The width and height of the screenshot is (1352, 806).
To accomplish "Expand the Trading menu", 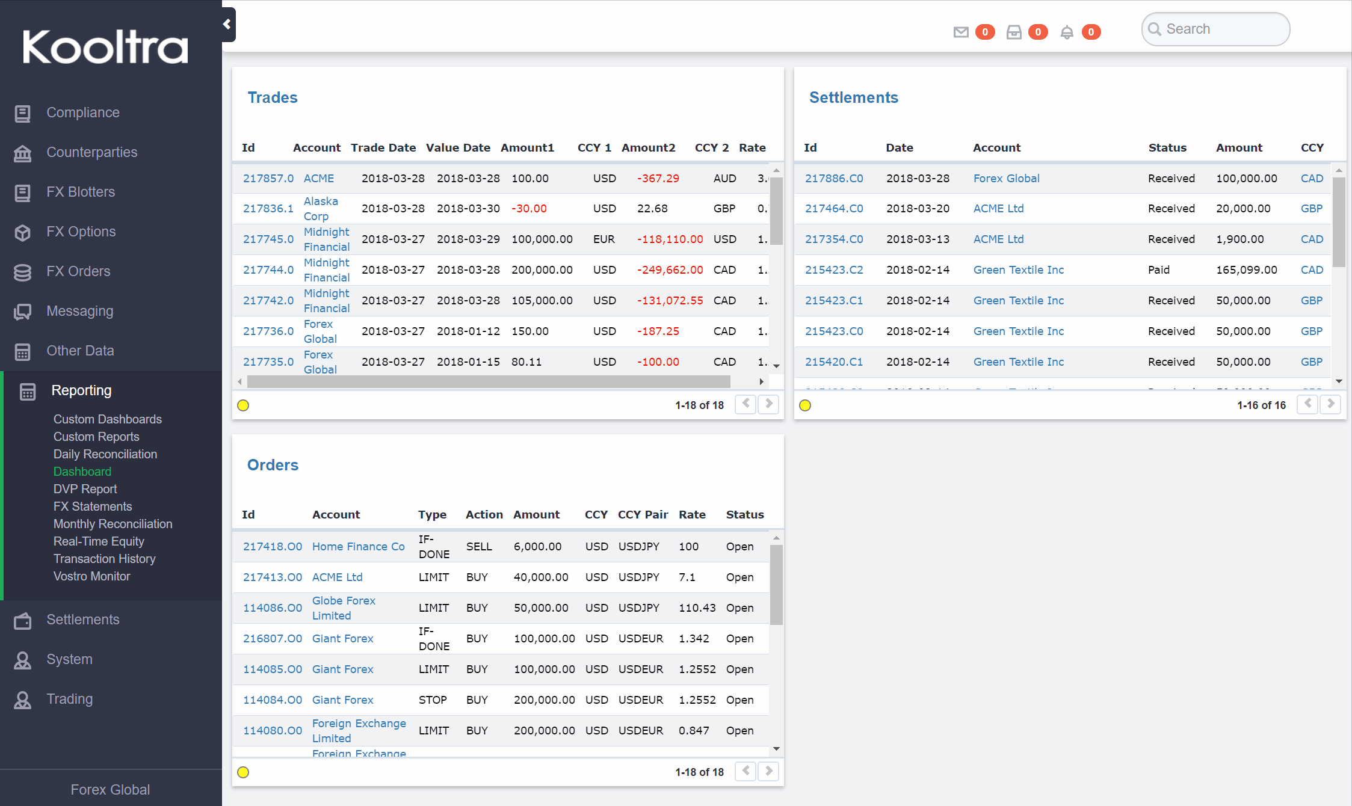I will [x=70, y=699].
